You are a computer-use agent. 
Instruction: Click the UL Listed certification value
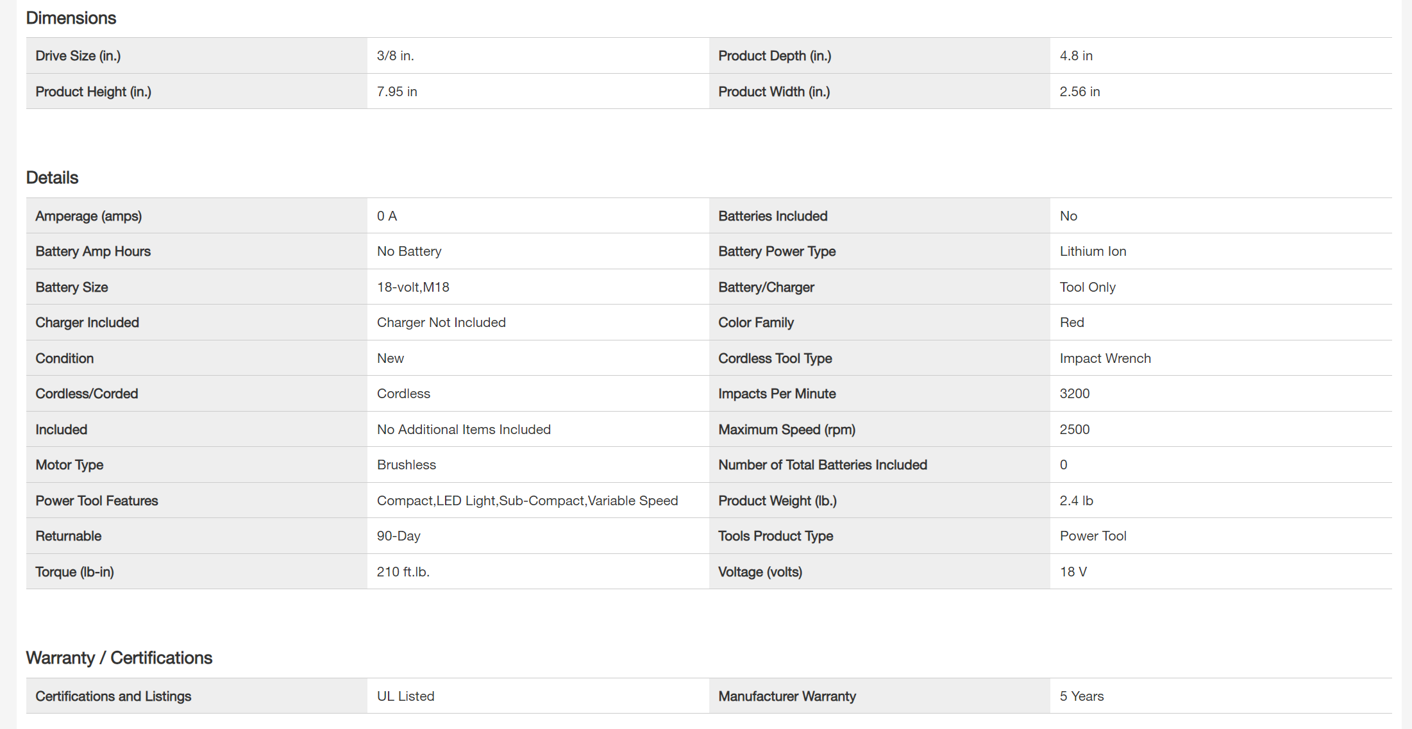click(x=405, y=696)
